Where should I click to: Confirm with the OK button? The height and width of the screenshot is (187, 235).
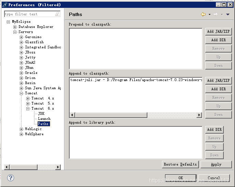[180, 178]
